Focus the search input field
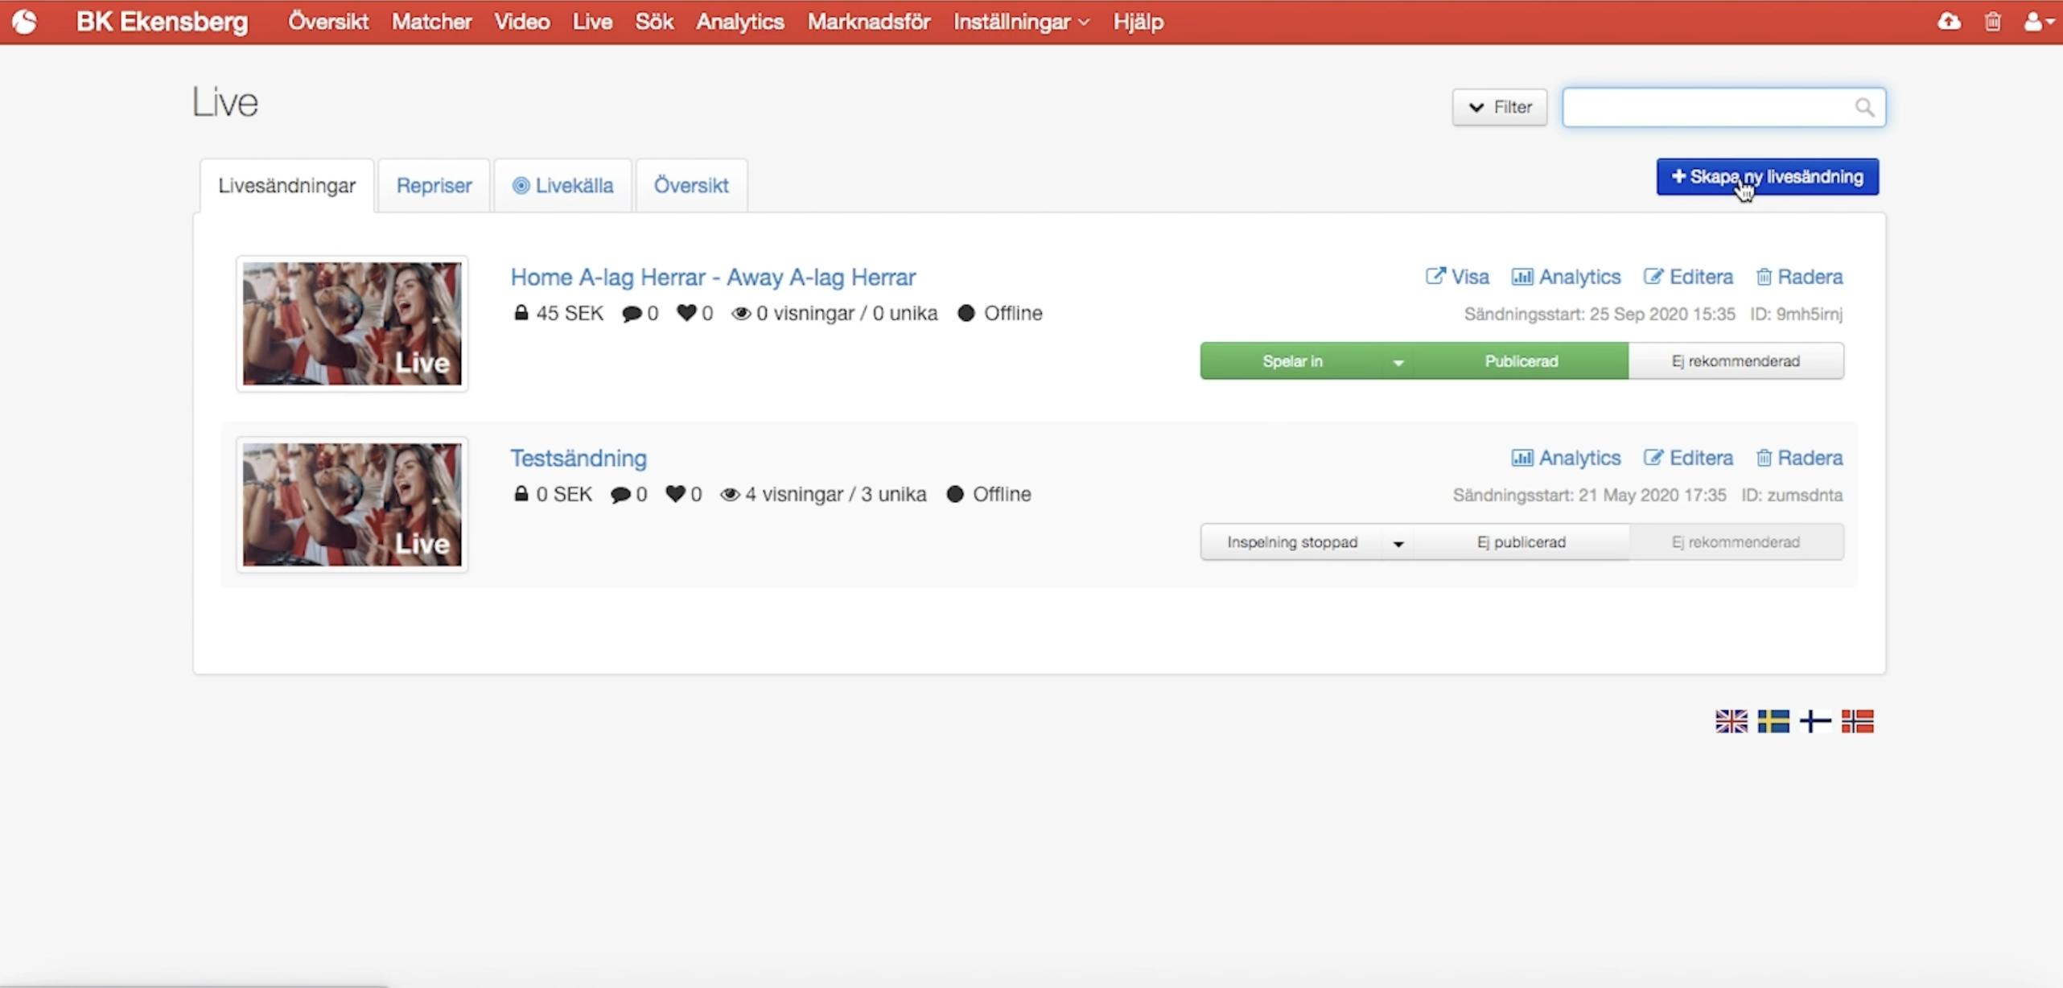 tap(1723, 107)
